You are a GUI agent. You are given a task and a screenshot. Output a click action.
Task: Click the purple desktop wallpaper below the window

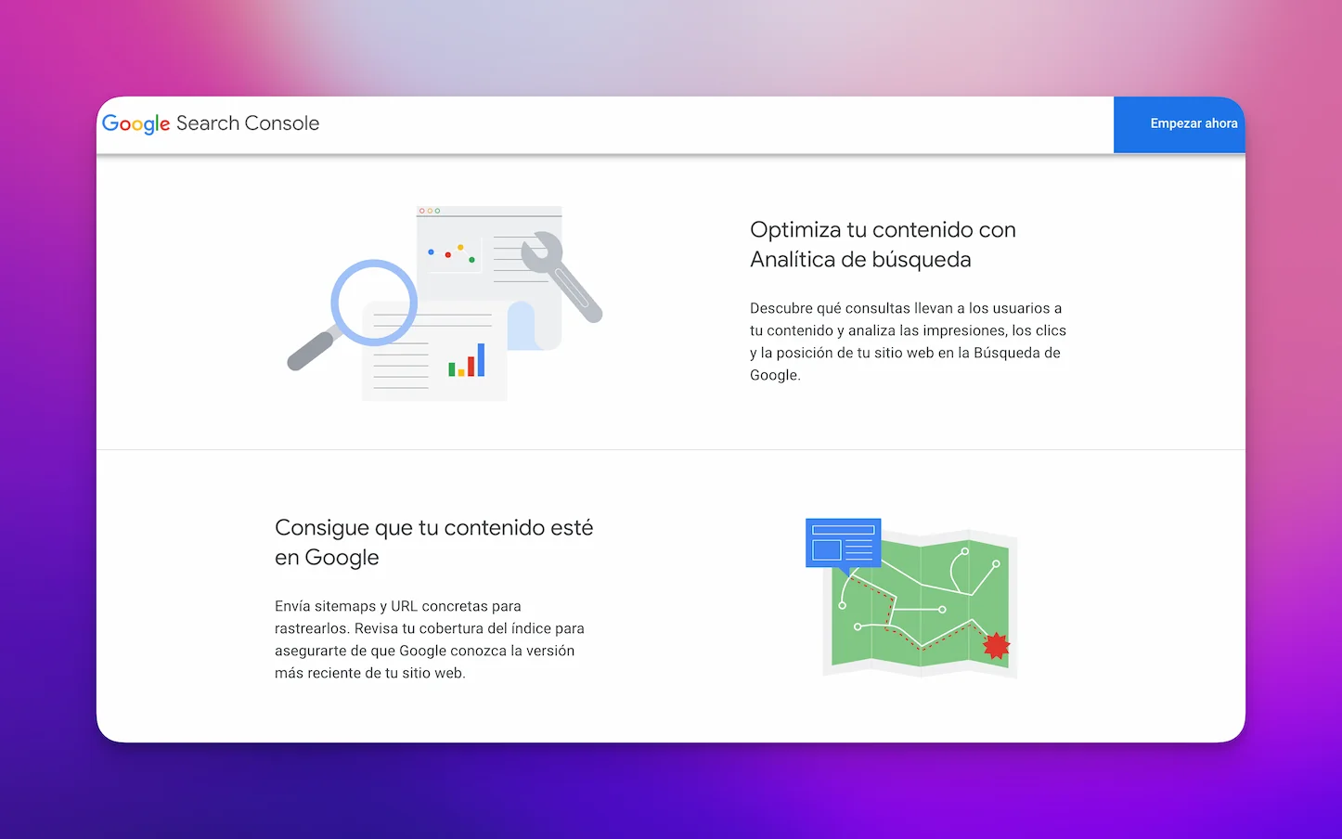670,794
